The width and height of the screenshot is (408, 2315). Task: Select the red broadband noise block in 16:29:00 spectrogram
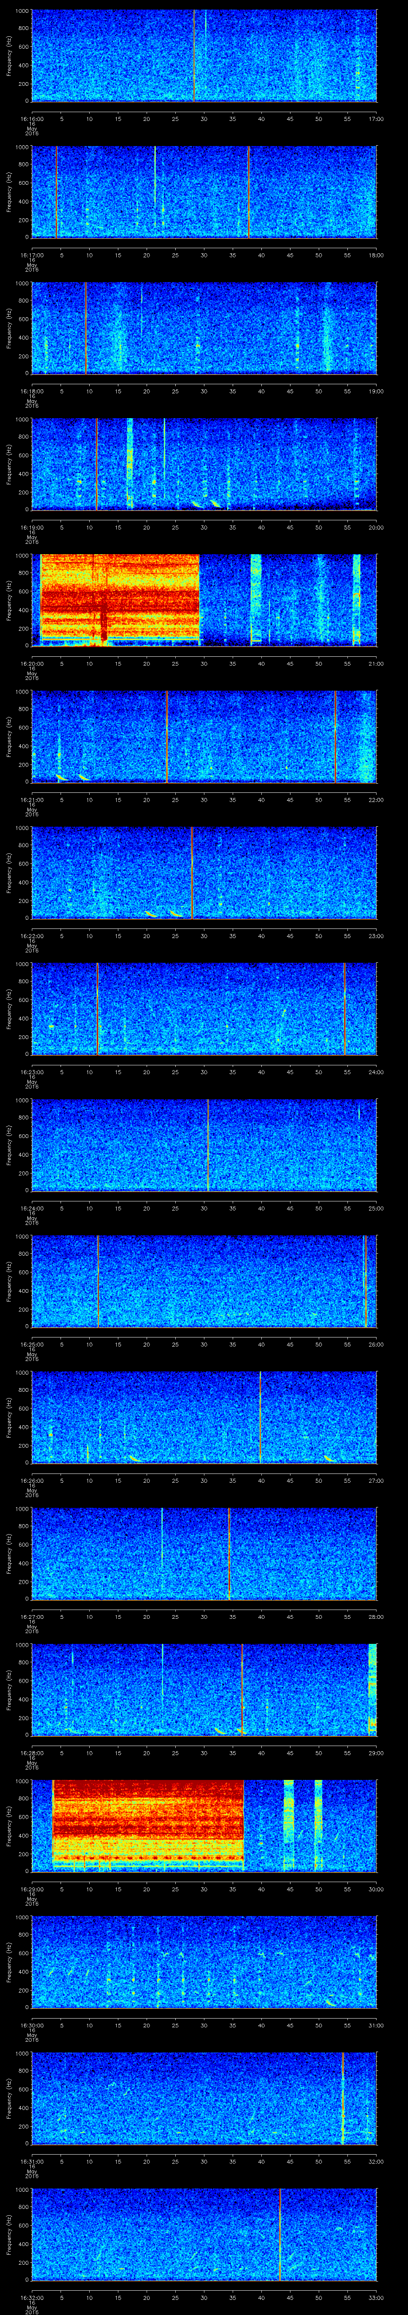[x=148, y=1824]
